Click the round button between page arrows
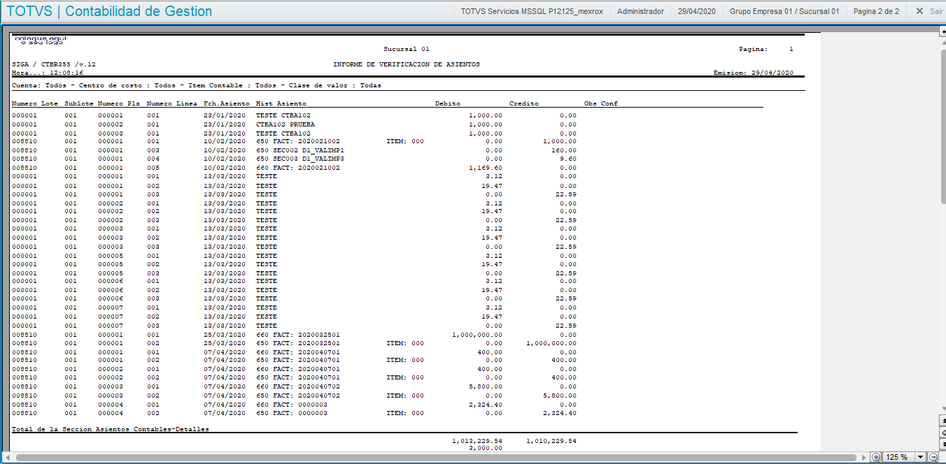 942,433
